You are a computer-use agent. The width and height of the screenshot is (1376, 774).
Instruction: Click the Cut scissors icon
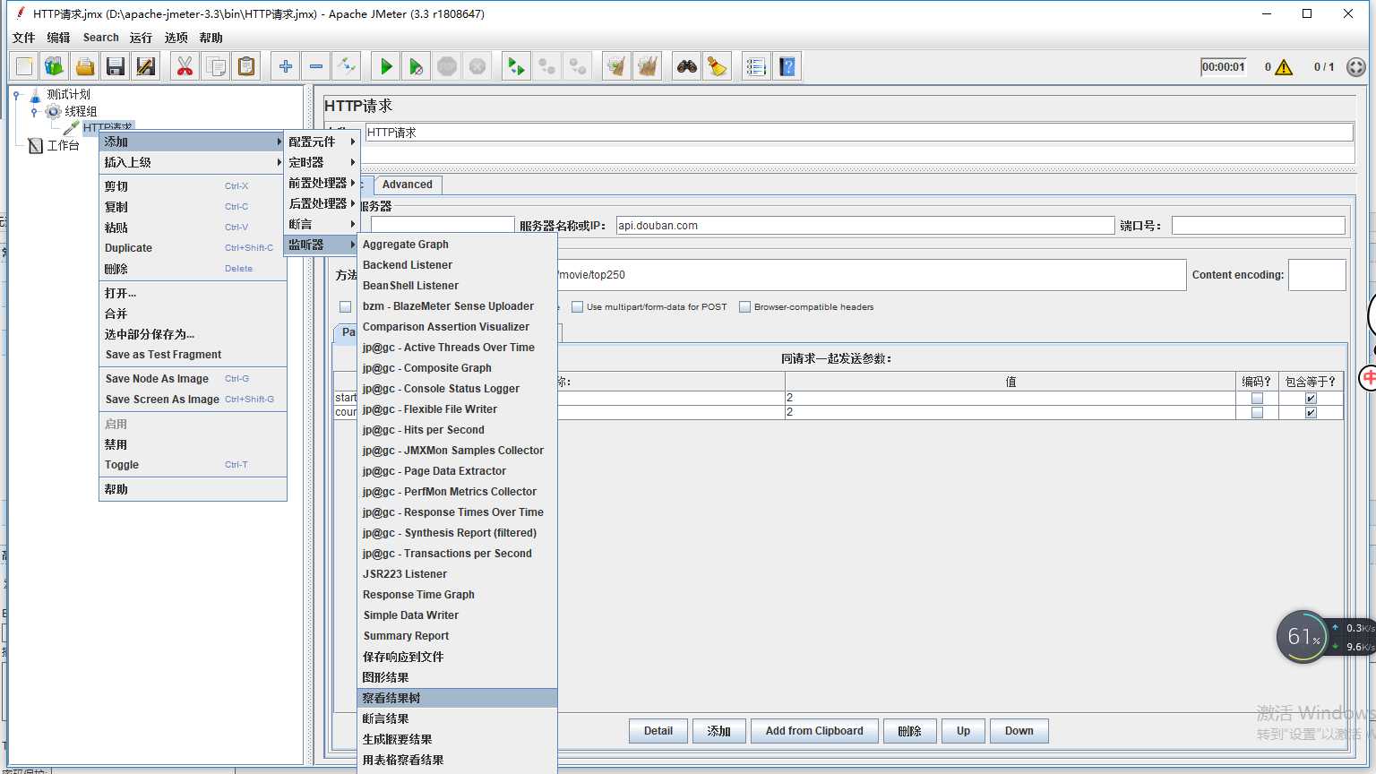coord(185,66)
